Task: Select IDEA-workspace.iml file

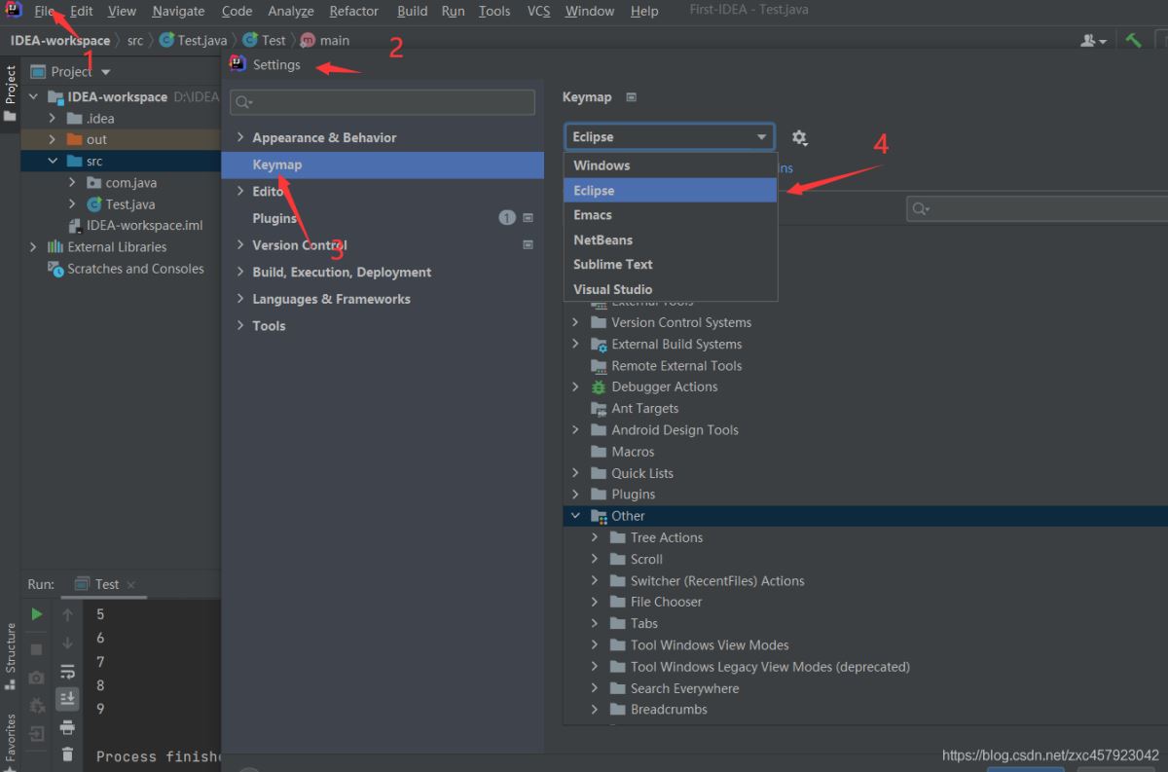Action: 144,226
